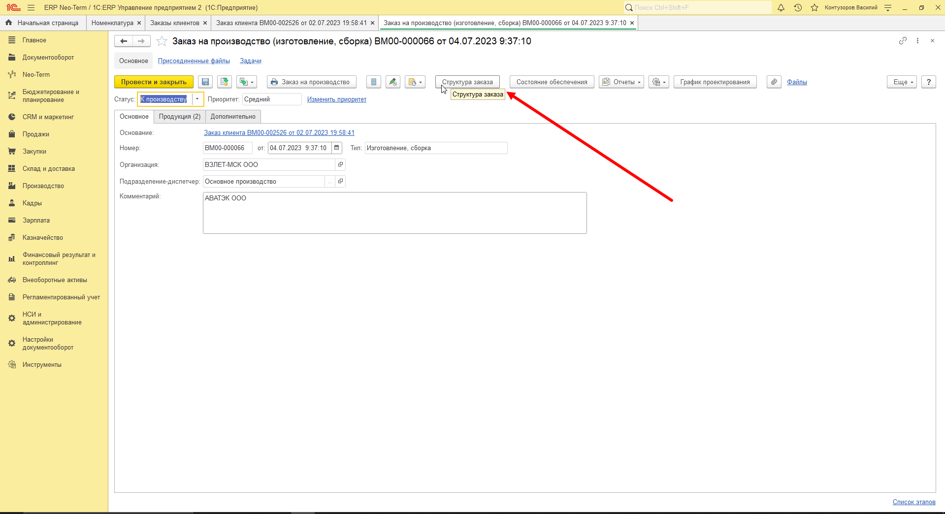Add document to favorites with the star icon
Screen dimensions: 945x514
162,41
